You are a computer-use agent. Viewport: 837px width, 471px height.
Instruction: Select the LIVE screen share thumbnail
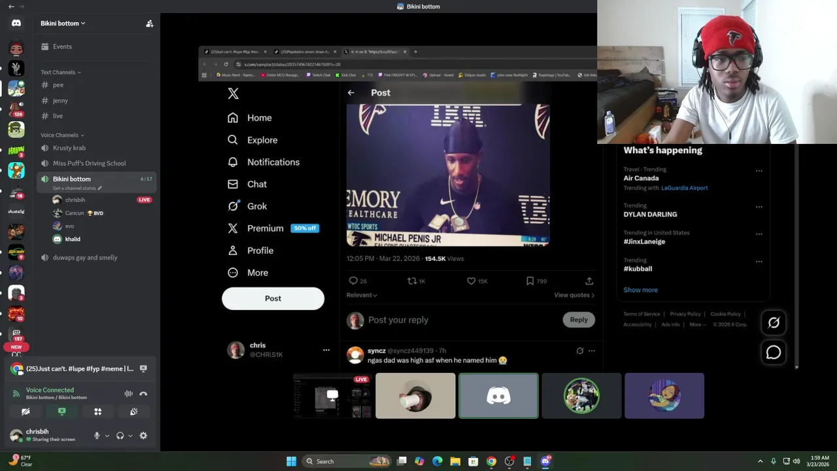[x=332, y=396]
